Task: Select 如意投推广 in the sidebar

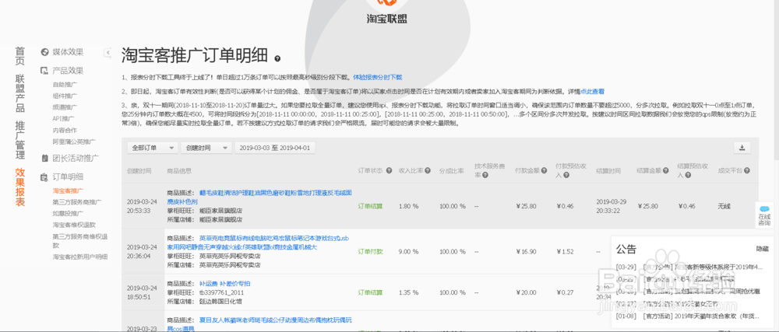Action: tap(68, 214)
